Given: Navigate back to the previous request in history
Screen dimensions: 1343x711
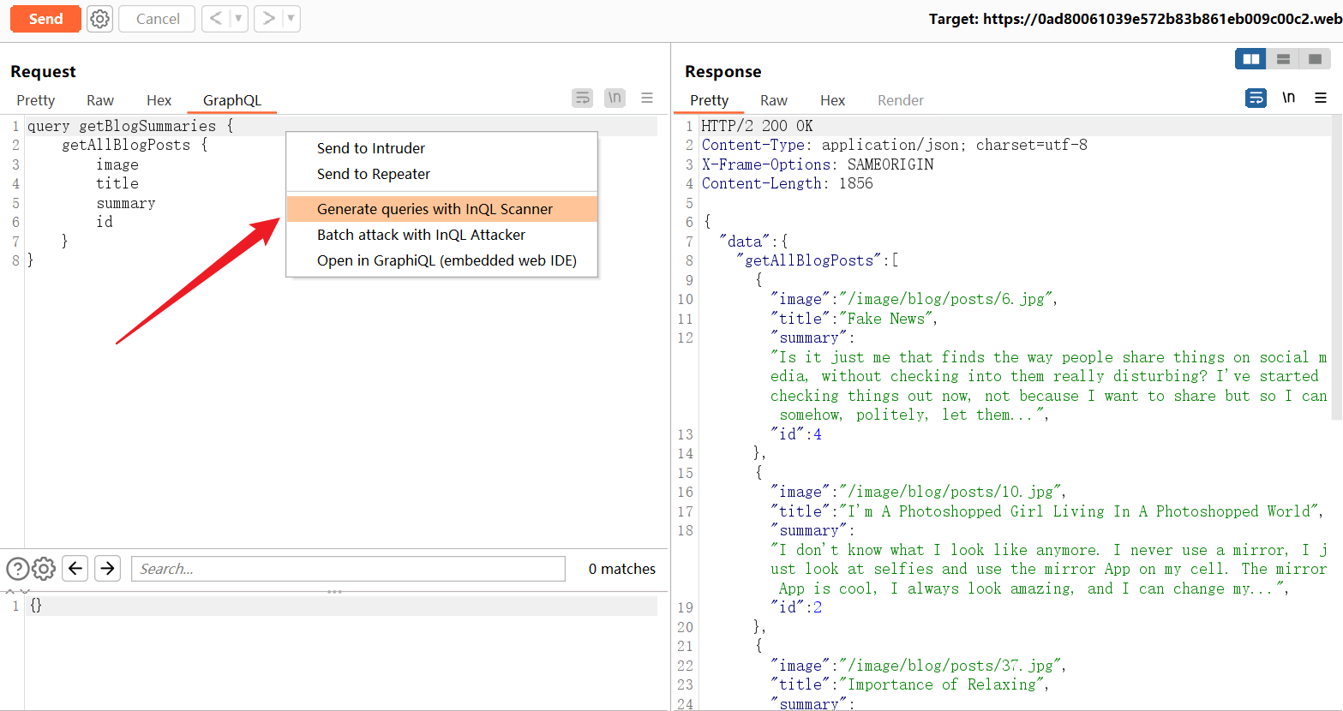Looking at the screenshot, I should point(216,19).
